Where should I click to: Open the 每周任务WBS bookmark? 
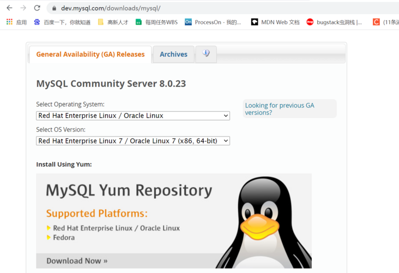tap(156, 22)
